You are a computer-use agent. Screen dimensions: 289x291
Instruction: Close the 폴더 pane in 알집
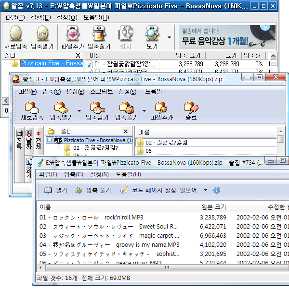(x=78, y=55)
